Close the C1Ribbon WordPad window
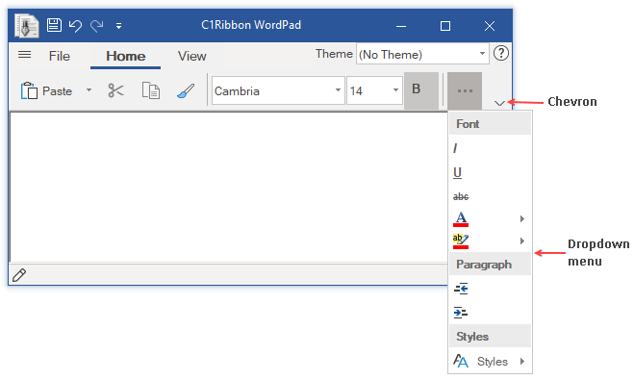 (x=490, y=26)
